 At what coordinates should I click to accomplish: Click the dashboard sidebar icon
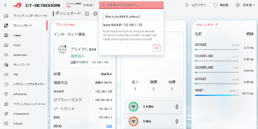pyautogui.click(x=6, y=25)
